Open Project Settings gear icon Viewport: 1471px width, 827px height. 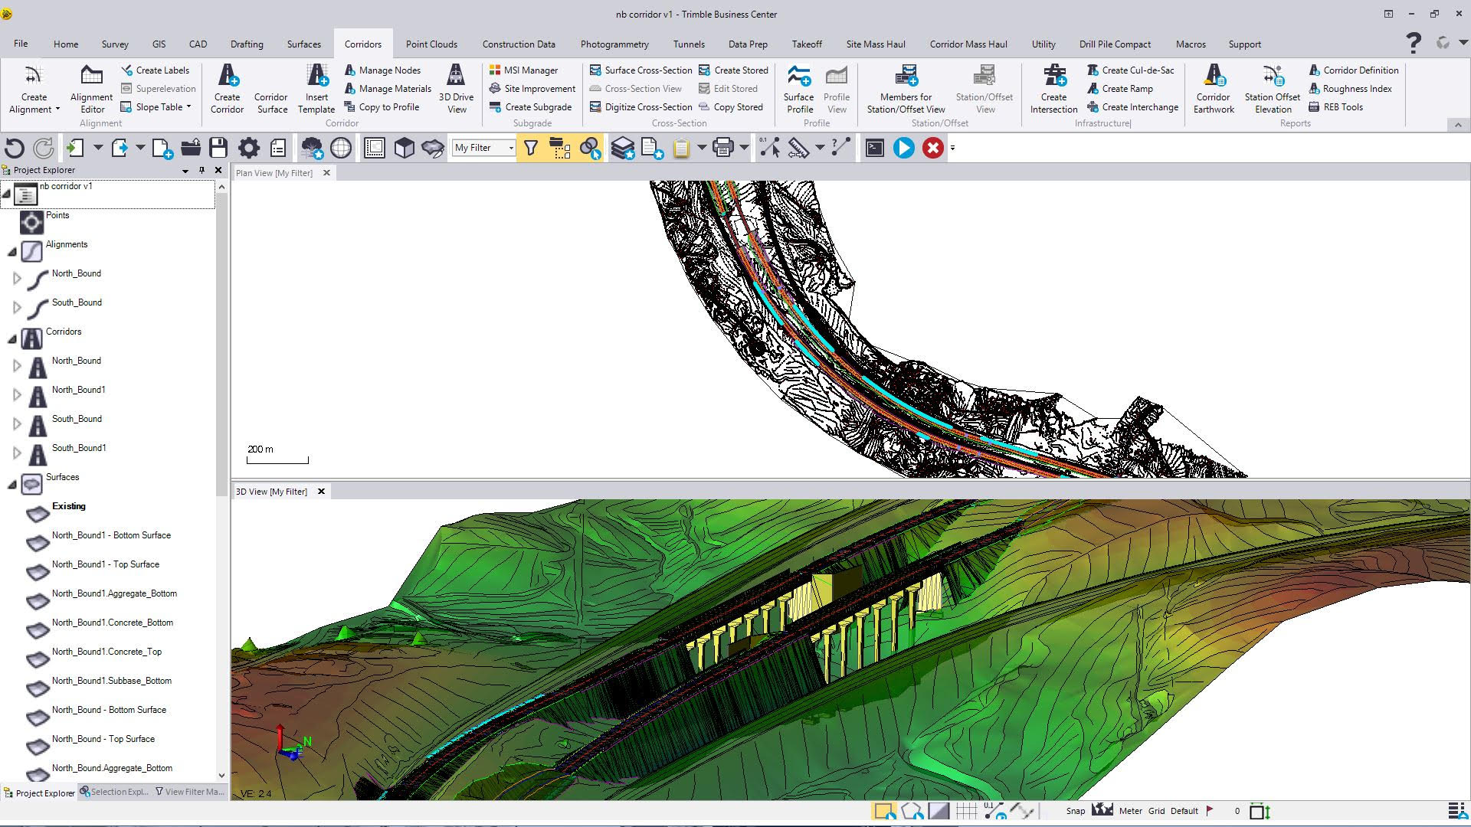click(249, 148)
